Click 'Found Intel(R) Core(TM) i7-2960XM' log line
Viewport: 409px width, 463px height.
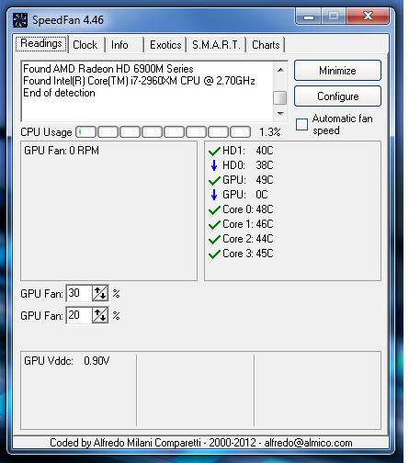(139, 81)
